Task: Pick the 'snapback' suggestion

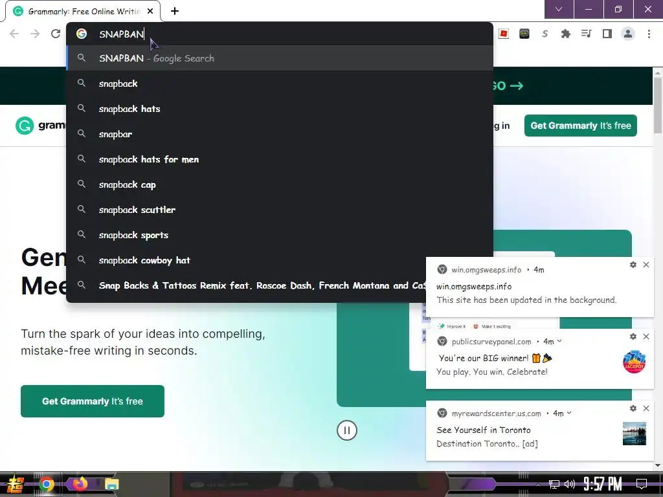Action: [x=279, y=83]
